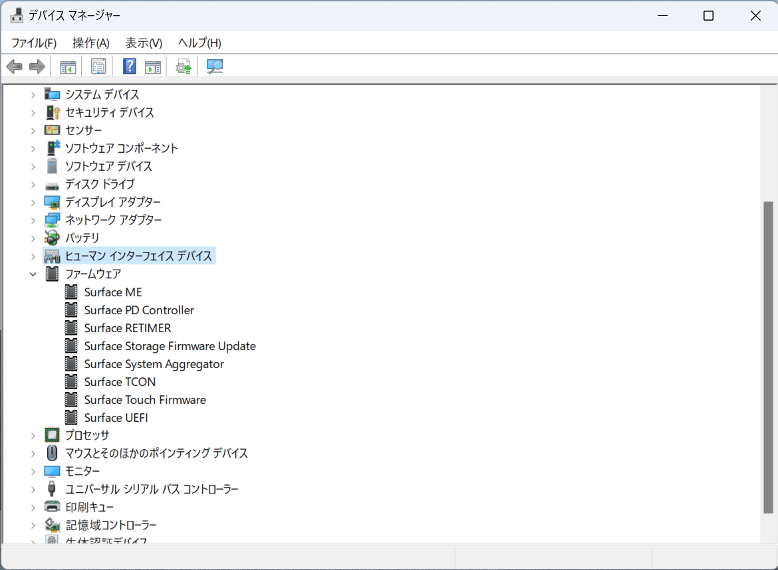Click the mouse icon for ポインティング デバイス
The width and height of the screenshot is (778, 570).
click(x=52, y=453)
